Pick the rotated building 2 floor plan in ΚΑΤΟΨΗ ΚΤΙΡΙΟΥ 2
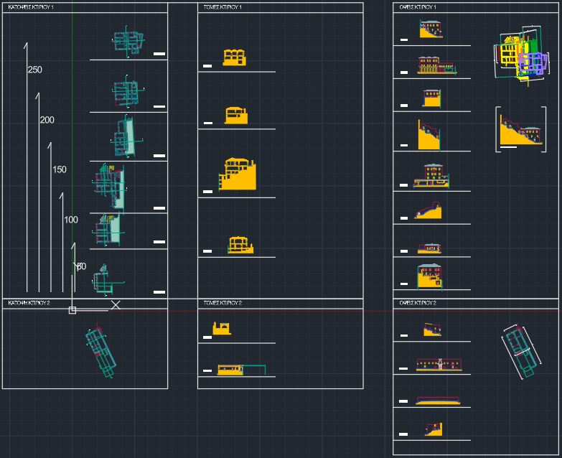This screenshot has width=562, height=458. click(100, 352)
